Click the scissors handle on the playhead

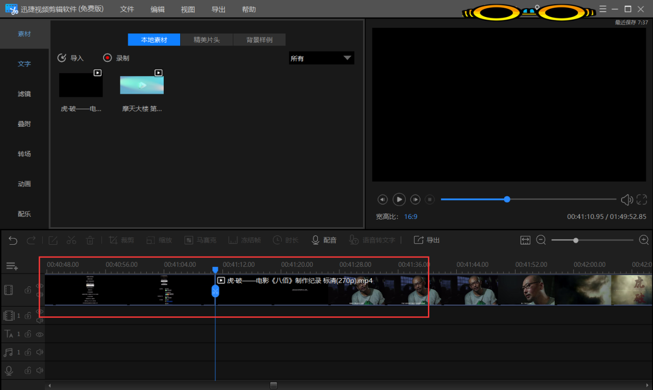click(x=215, y=291)
